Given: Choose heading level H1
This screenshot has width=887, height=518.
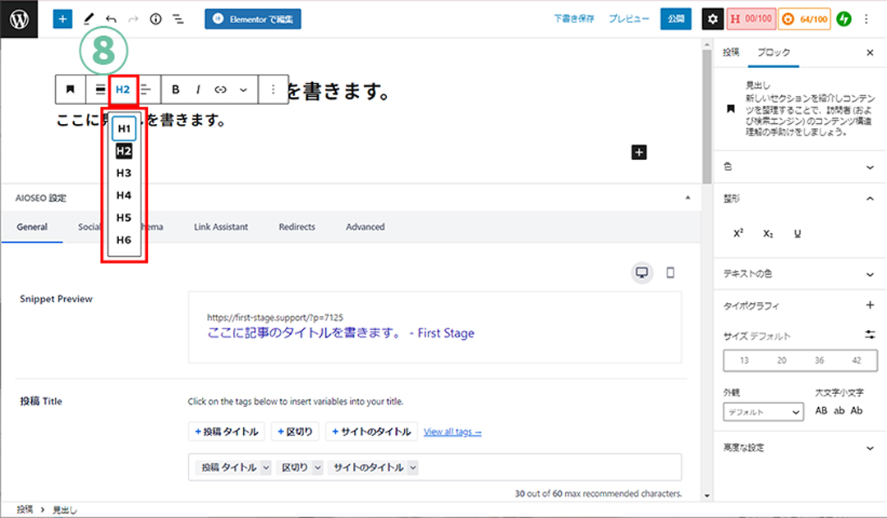Looking at the screenshot, I should [124, 129].
